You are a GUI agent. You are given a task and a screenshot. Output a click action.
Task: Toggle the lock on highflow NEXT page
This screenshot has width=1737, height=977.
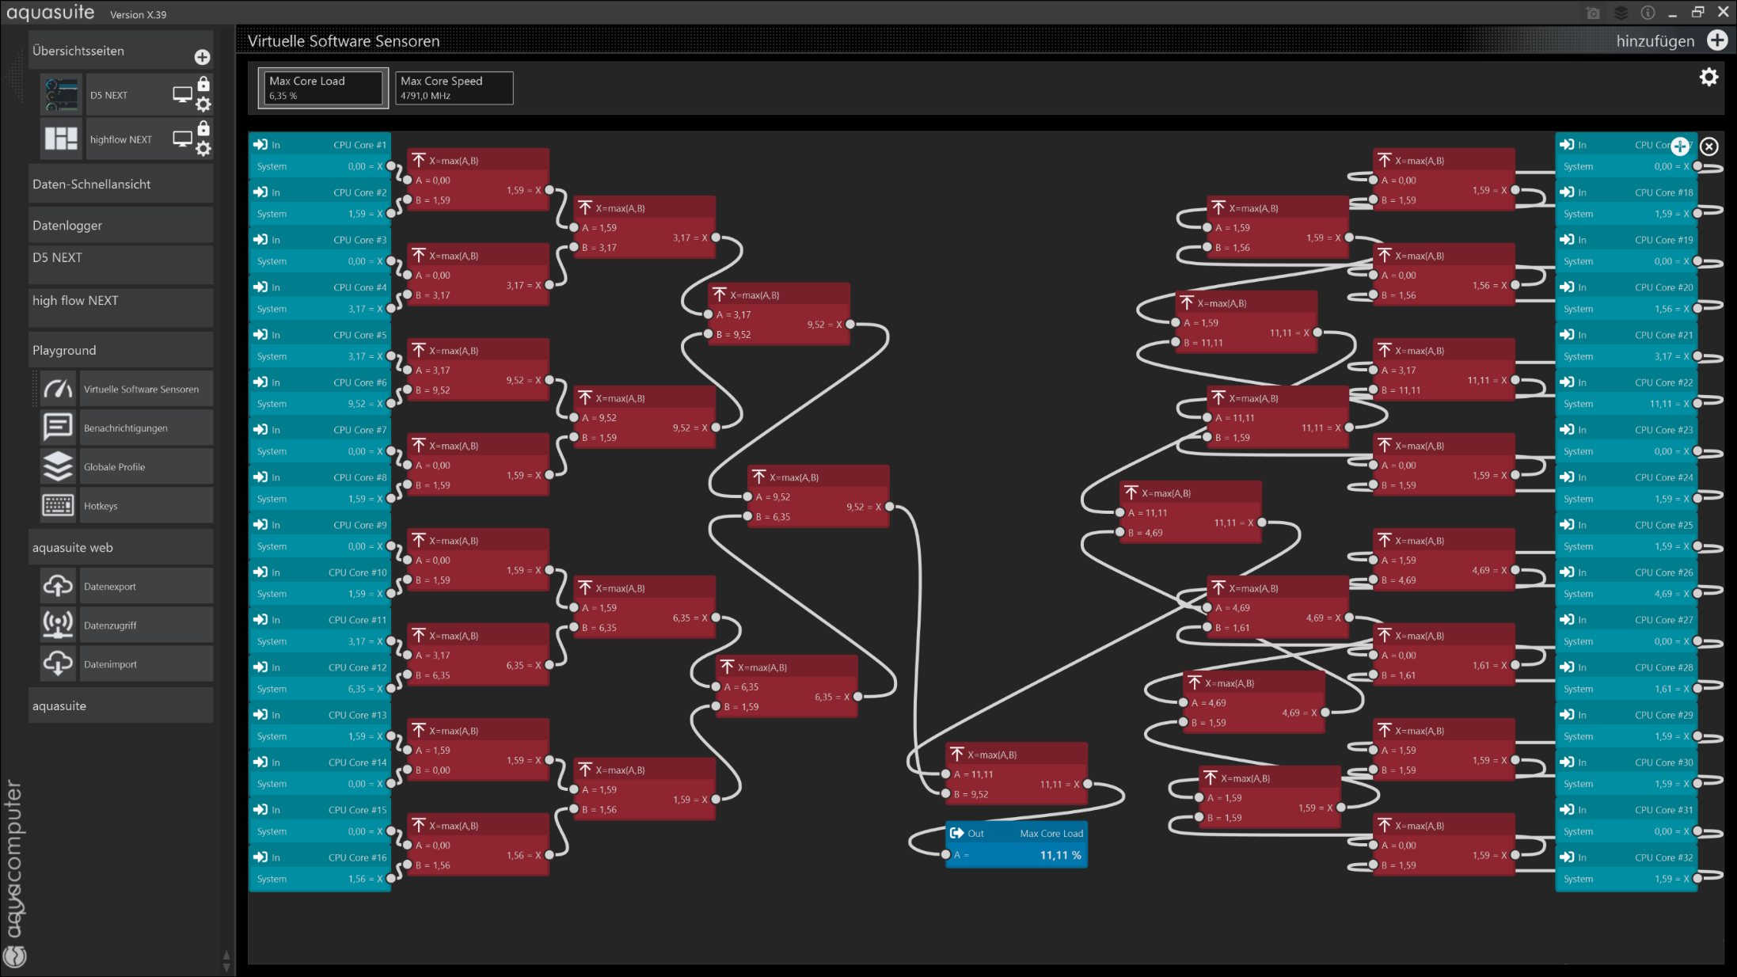tap(203, 128)
